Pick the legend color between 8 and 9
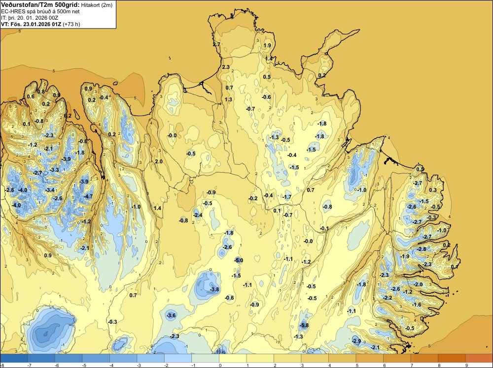This screenshot has height=368, width=493. coord(452,358)
